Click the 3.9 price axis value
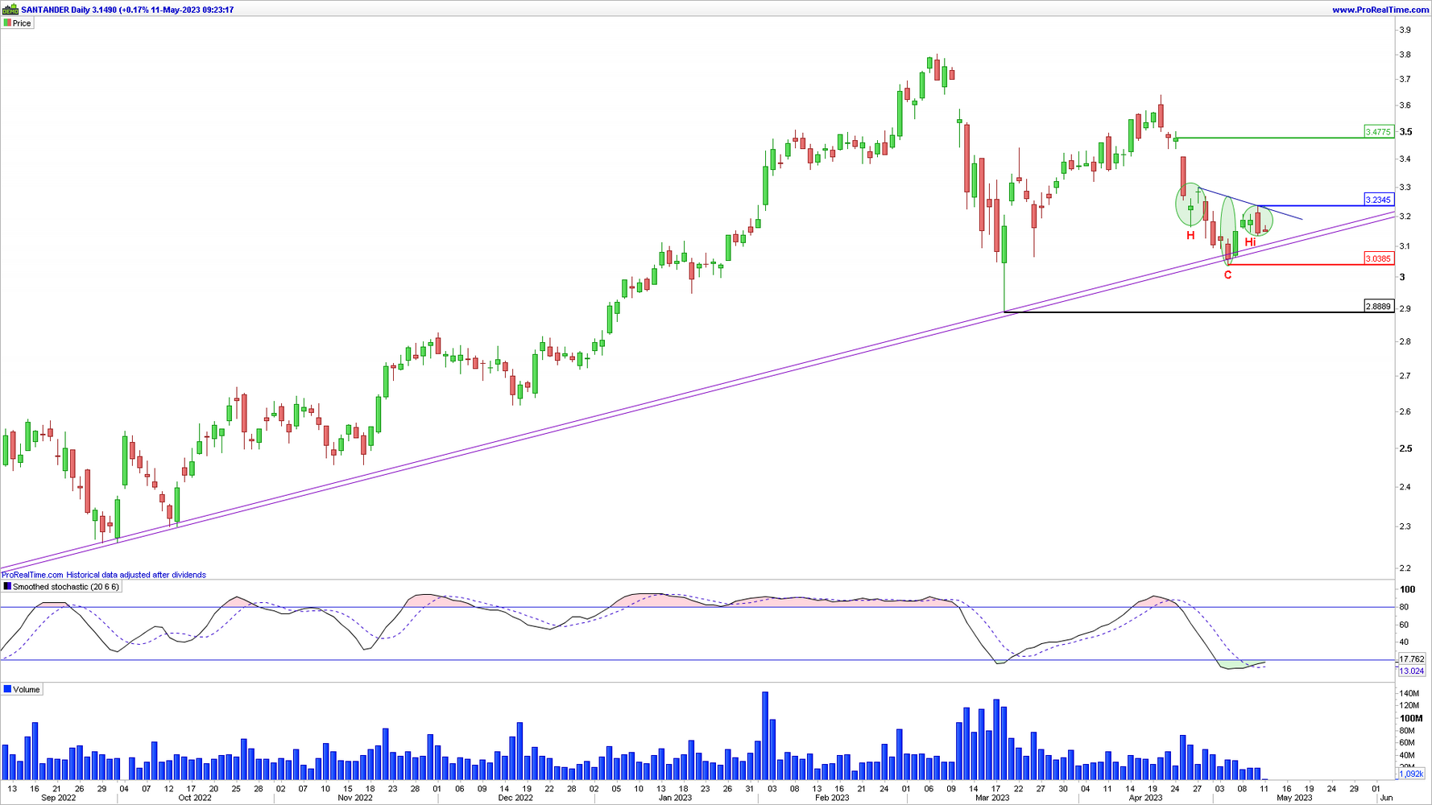This screenshot has height=805, width=1432. 1405,31
